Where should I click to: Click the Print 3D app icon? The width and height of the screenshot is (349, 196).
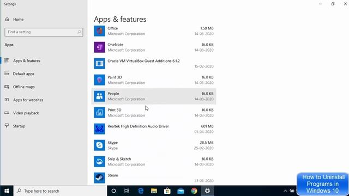(x=99, y=113)
